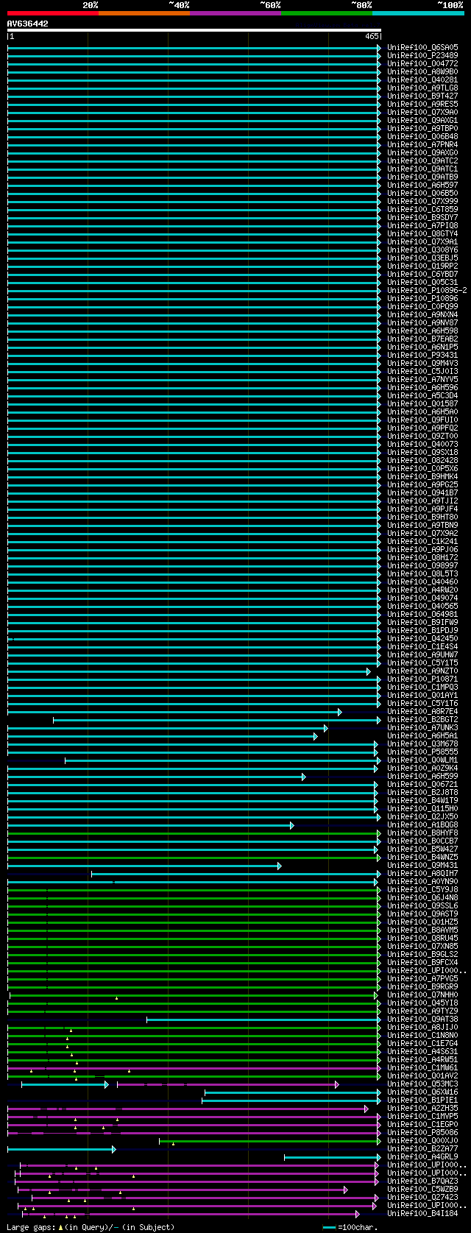Click the orange ~40% identity legend bar
Viewport: 471px width, 1233px height.
pos(144,13)
